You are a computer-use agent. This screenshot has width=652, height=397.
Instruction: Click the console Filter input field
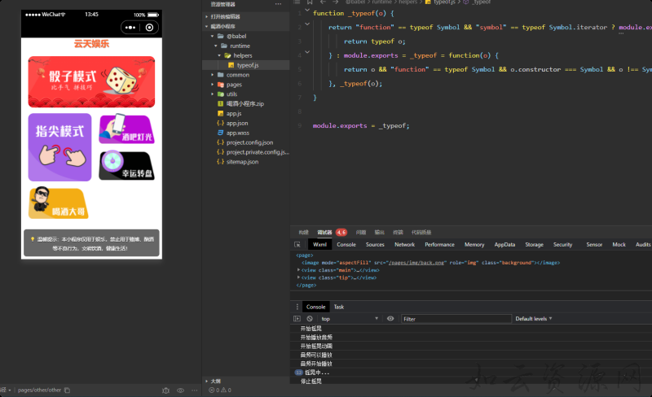click(x=456, y=319)
